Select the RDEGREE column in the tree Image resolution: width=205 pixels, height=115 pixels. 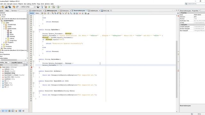click(x=12, y=36)
